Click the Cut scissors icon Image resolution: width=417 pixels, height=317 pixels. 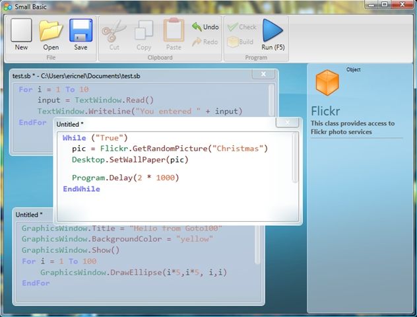[x=114, y=30]
